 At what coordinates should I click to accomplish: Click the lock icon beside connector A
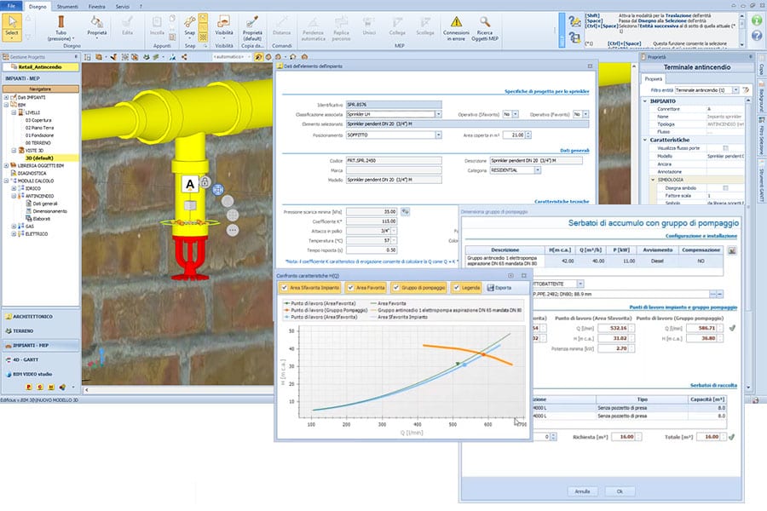(x=205, y=182)
